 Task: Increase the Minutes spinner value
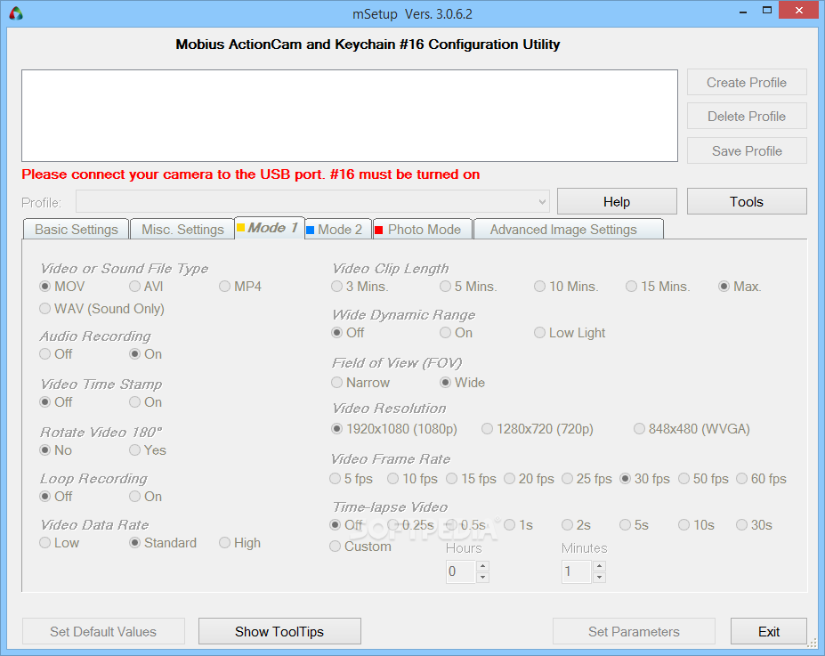(x=599, y=566)
